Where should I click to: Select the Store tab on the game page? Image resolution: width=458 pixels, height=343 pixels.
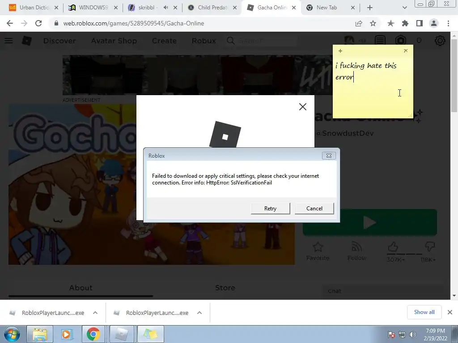[225, 288]
